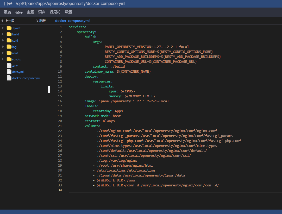Click the 1pwaf folder icon
The image size is (282, 214).
point(9,28)
